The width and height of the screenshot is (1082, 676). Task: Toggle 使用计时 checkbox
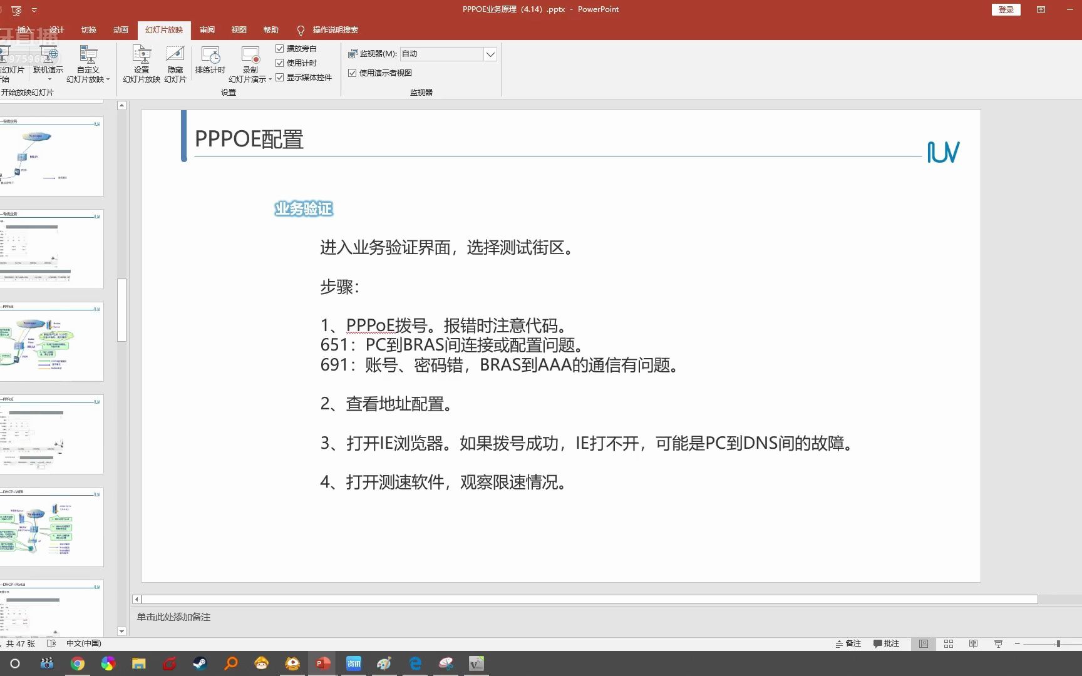[x=280, y=63]
